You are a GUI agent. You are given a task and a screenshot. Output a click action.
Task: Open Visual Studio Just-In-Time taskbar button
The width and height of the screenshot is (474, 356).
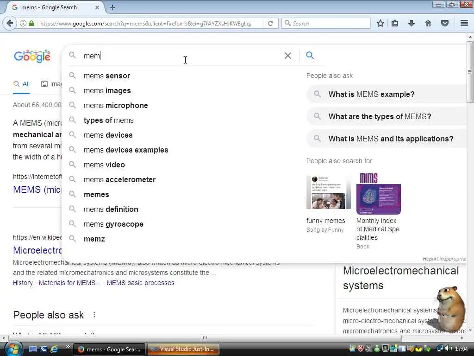tap(183, 350)
